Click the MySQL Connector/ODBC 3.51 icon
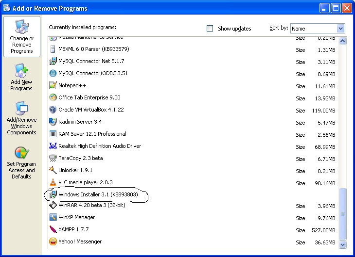 [x=53, y=73]
